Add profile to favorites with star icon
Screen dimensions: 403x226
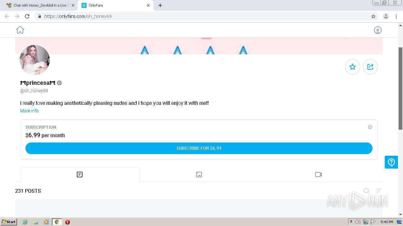(x=353, y=67)
